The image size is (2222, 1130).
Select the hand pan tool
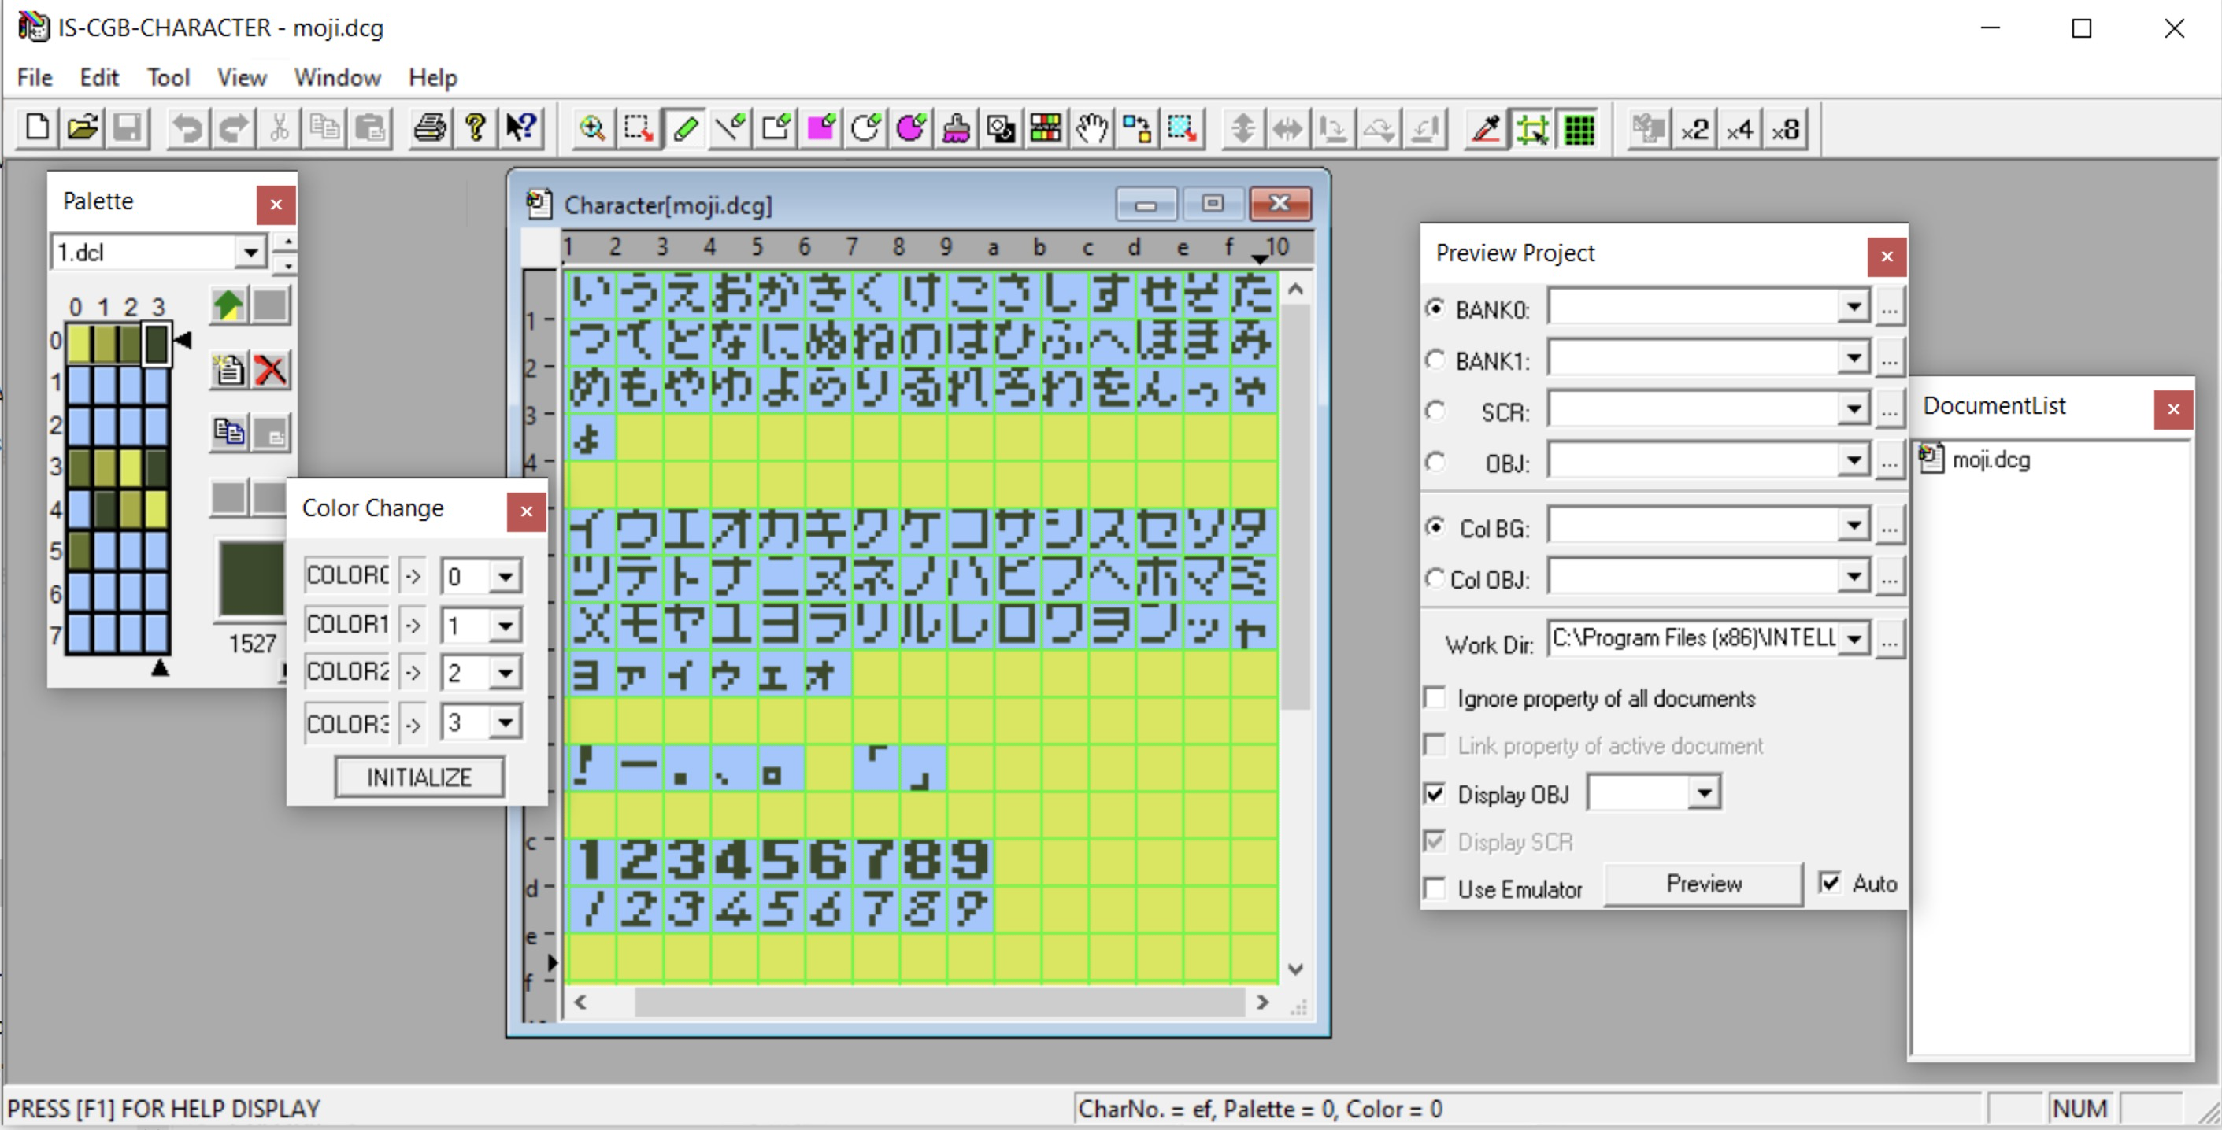click(1091, 128)
